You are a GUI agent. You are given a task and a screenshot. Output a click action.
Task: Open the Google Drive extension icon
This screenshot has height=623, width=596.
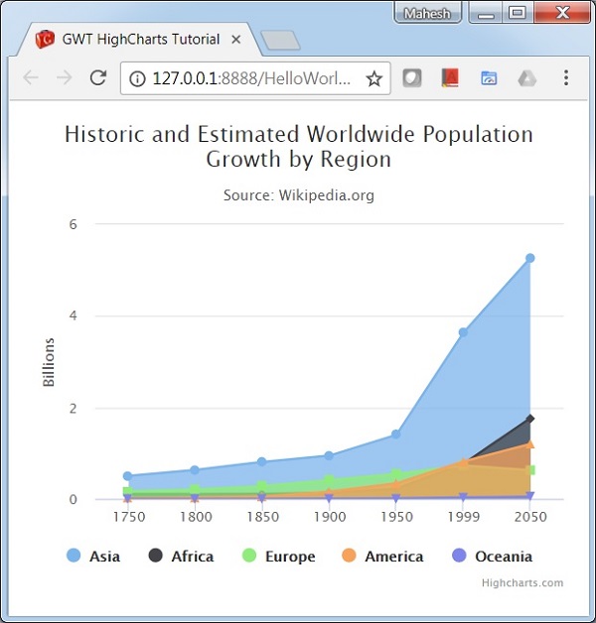coord(526,78)
